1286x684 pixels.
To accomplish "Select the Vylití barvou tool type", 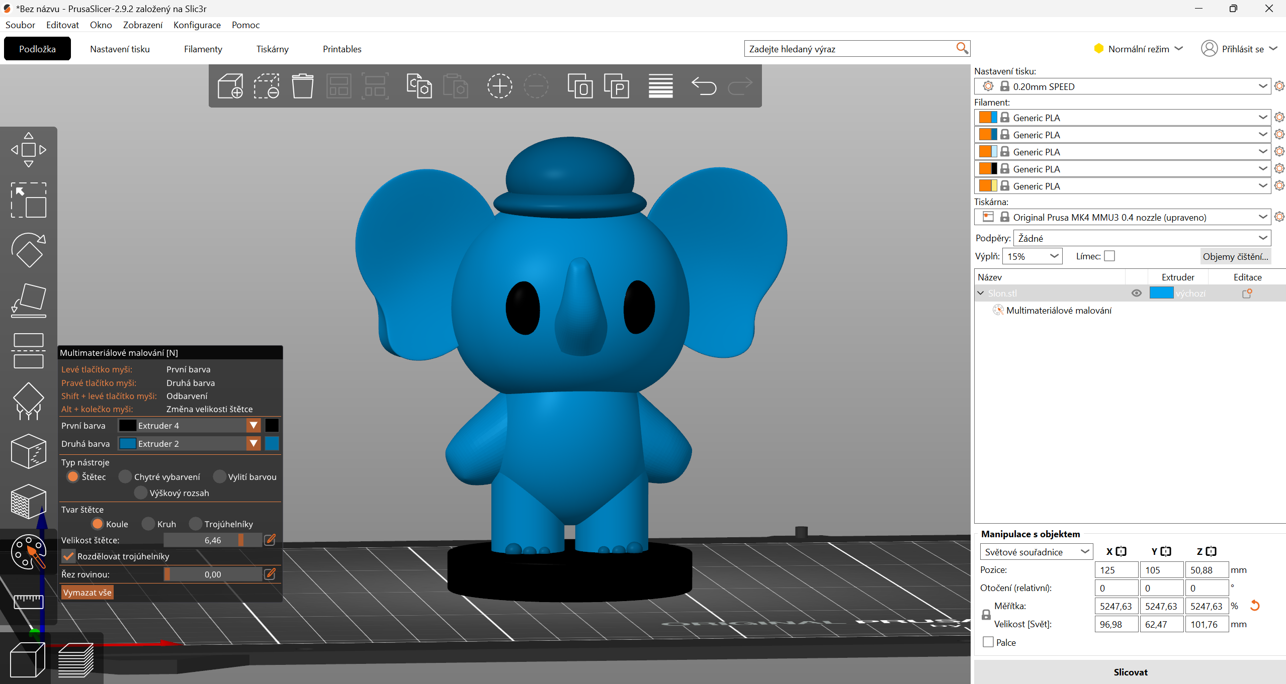I will [219, 476].
